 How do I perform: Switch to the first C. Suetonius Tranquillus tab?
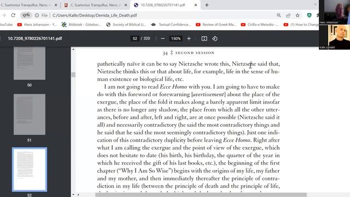pos(26,5)
